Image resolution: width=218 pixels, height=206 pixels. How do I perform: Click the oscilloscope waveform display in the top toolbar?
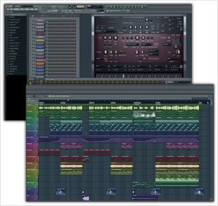72,7
